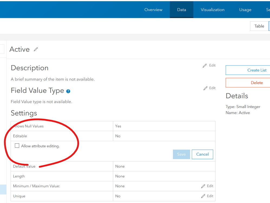Enable the Allow attribute editing checkbox
This screenshot has height=203, width=270.
click(x=17, y=146)
